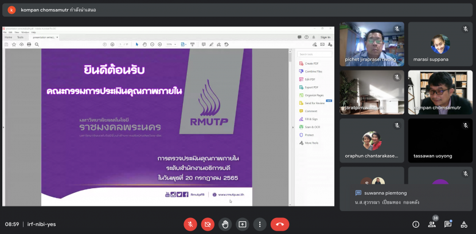Image resolution: width=476 pixels, height=234 pixels.
Task: Click Export PDF in the tools pane
Action: point(313,87)
